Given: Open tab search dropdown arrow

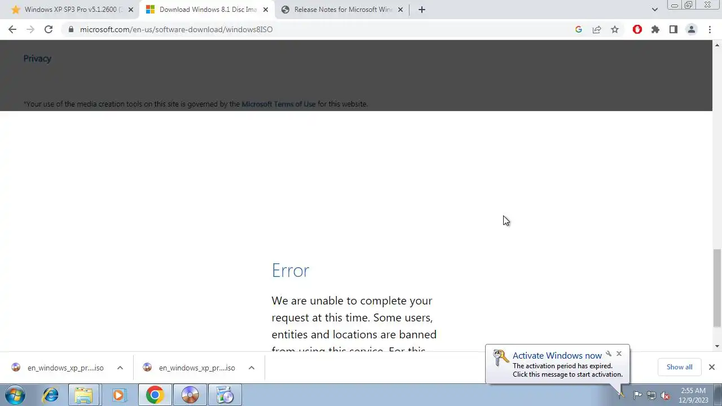Looking at the screenshot, I should [655, 10].
